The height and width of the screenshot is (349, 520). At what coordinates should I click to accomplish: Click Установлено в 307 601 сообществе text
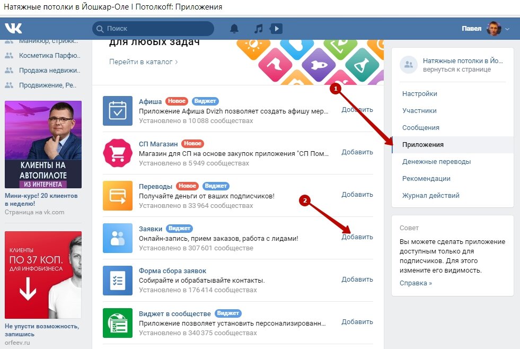point(196,248)
